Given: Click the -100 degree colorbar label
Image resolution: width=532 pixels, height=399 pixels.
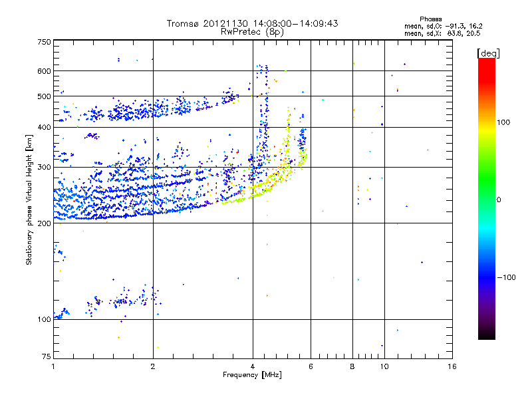Looking at the screenshot, I should (x=506, y=277).
